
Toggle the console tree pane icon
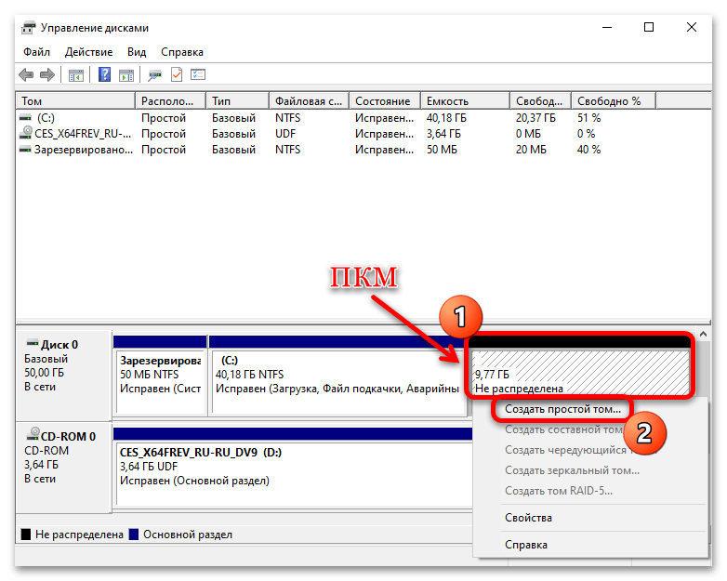76,74
